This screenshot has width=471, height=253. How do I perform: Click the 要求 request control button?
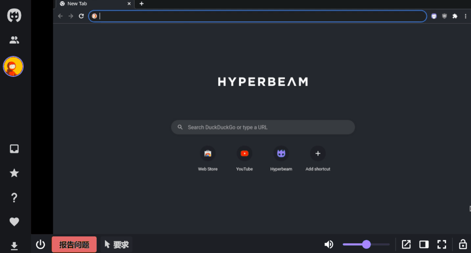tap(117, 244)
